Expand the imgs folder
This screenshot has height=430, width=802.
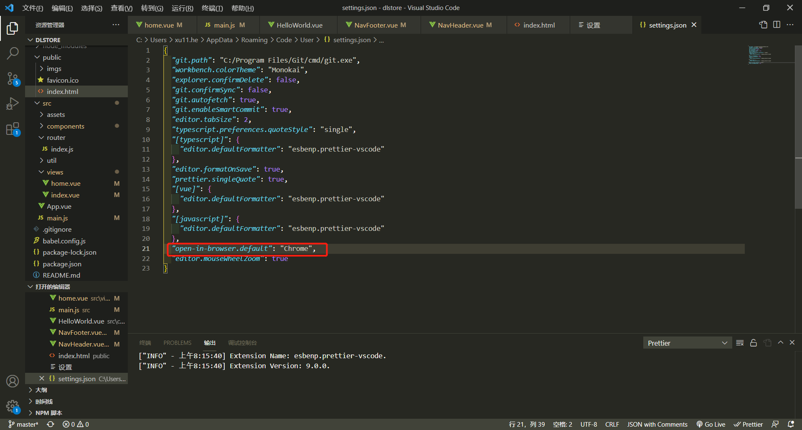pyautogui.click(x=76, y=68)
